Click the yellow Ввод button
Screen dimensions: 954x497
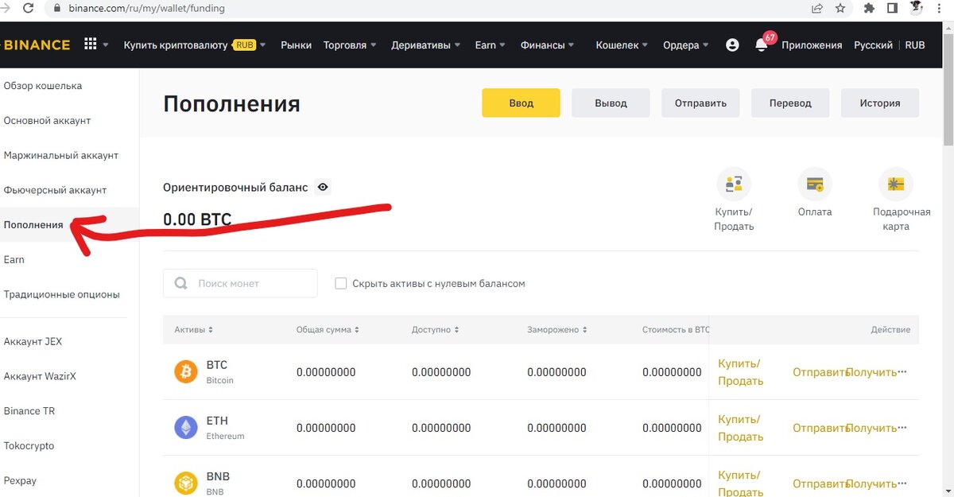[x=521, y=103]
